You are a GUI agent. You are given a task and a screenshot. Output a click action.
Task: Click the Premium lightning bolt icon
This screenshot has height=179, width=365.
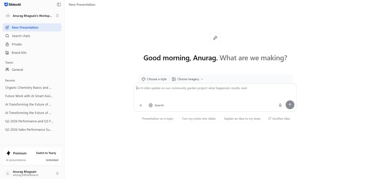pyautogui.click(x=8, y=153)
